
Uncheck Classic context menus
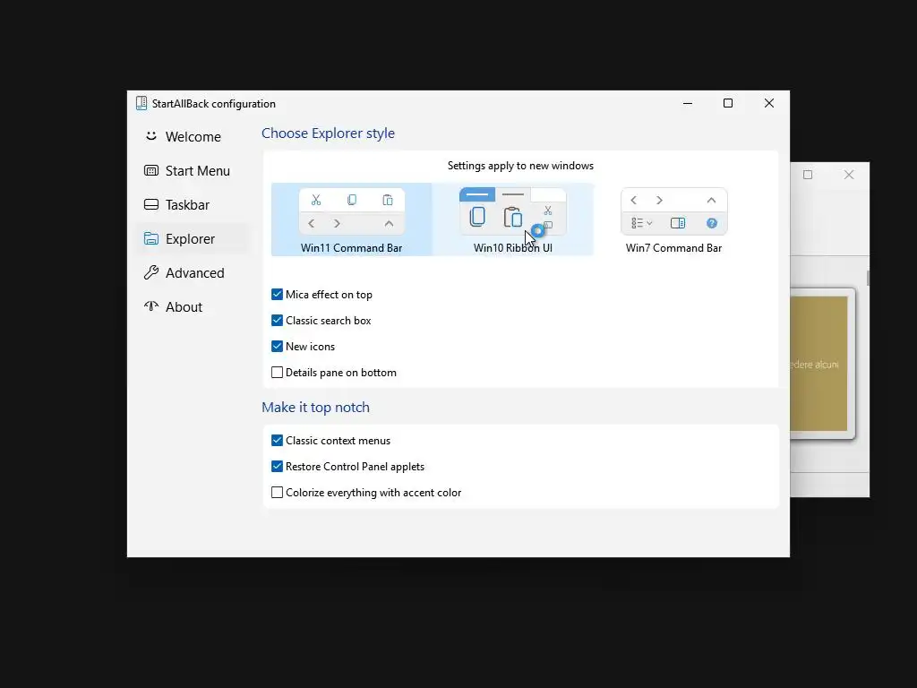pos(278,441)
